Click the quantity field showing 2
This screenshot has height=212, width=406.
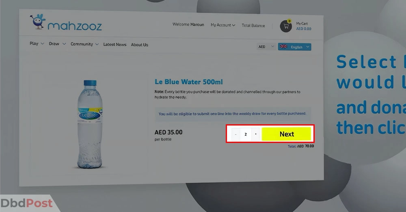coord(246,134)
